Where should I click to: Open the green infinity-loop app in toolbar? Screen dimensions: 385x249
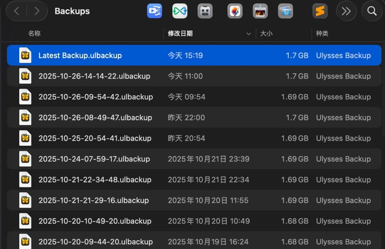click(180, 11)
